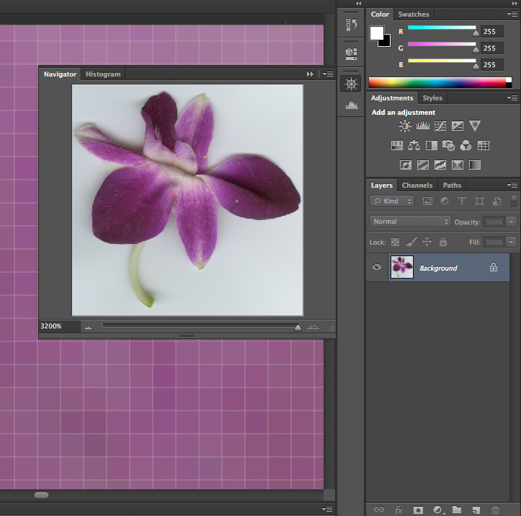Add a Brightness/Contrast adjustment
521x516 pixels.
pos(405,126)
